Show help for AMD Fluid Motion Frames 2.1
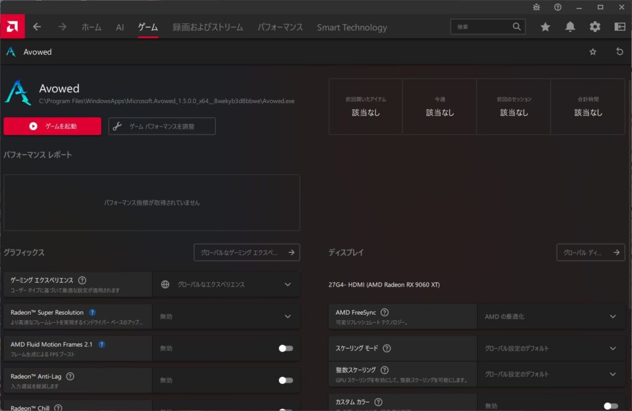 102,344
